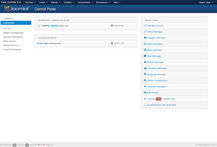217x147 pixels.
Task: Click the gear icon beside Global Configuration quick link
Action: [145, 80]
